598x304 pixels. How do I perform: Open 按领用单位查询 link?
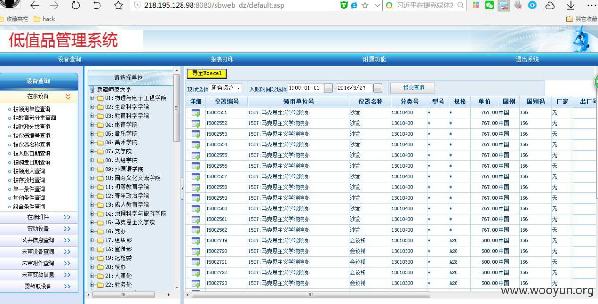(32, 109)
